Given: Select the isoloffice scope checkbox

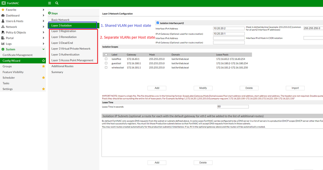Looking at the screenshot, I should click(x=106, y=59).
